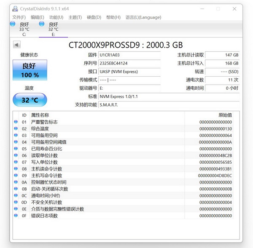Select attribute row 06 读取单位计数
The height and width of the screenshot is (248, 253).
[x=123, y=155]
